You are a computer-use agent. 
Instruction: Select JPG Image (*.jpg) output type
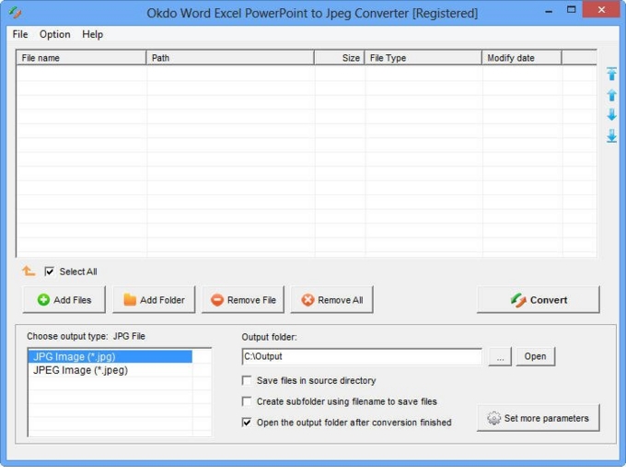click(110, 356)
